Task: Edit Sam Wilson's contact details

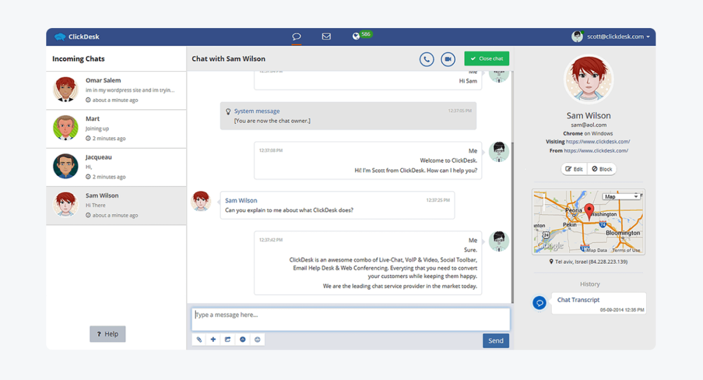Action: pyautogui.click(x=574, y=168)
